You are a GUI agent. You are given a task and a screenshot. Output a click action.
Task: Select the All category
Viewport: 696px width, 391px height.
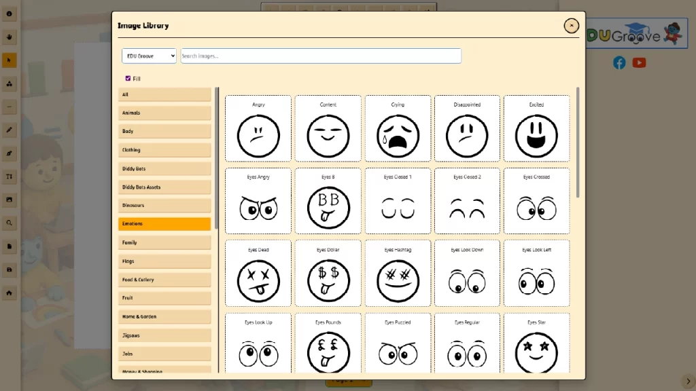tap(164, 94)
